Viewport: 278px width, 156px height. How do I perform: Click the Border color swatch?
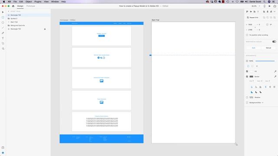coord(252,77)
